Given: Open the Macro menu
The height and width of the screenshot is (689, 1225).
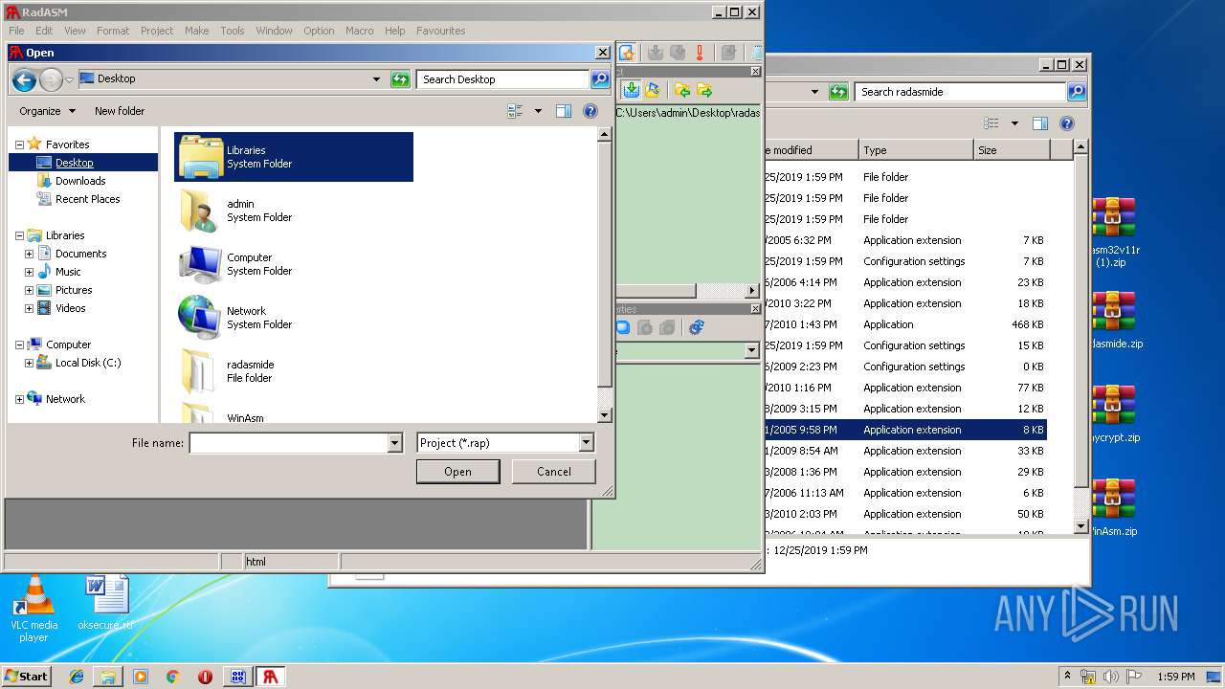Looking at the screenshot, I should click(x=360, y=31).
